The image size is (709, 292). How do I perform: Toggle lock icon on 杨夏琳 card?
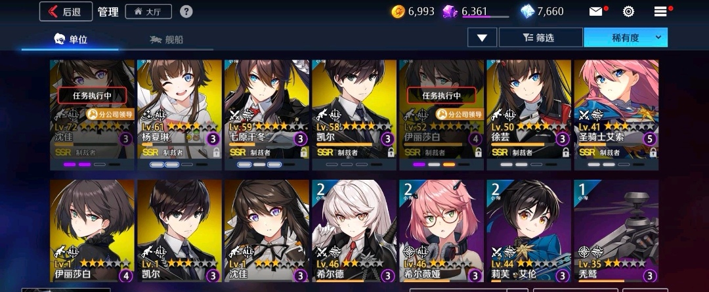[x=216, y=153]
